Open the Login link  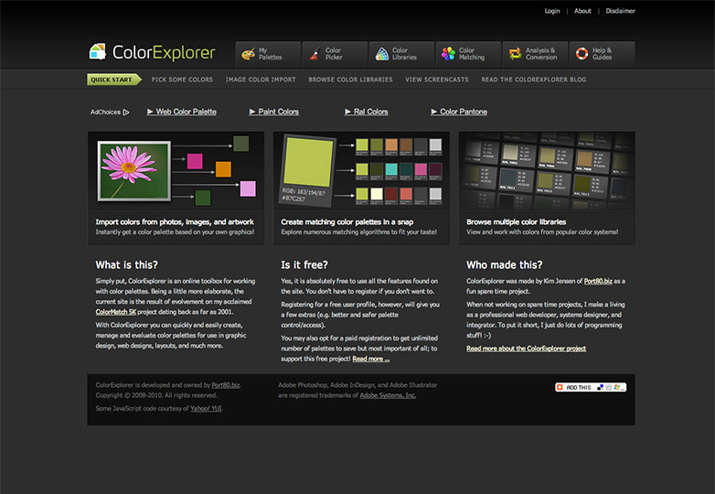coord(551,11)
